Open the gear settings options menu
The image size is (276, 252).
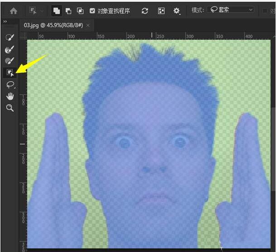(x=177, y=10)
